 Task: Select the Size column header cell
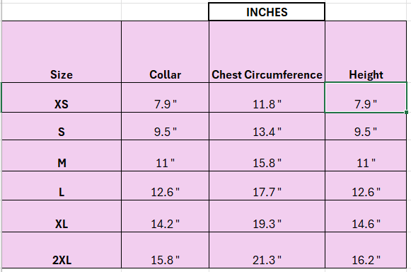[x=62, y=52]
